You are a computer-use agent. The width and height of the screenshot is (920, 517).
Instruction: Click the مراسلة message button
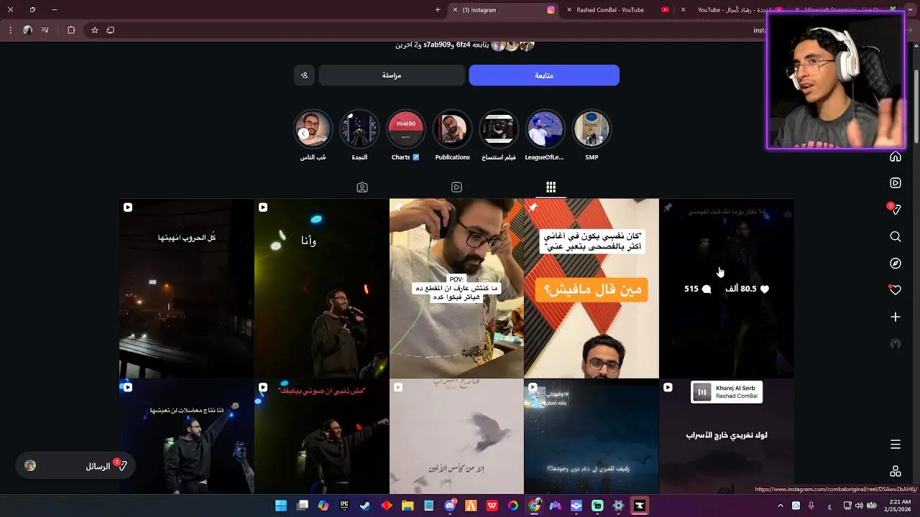point(392,75)
